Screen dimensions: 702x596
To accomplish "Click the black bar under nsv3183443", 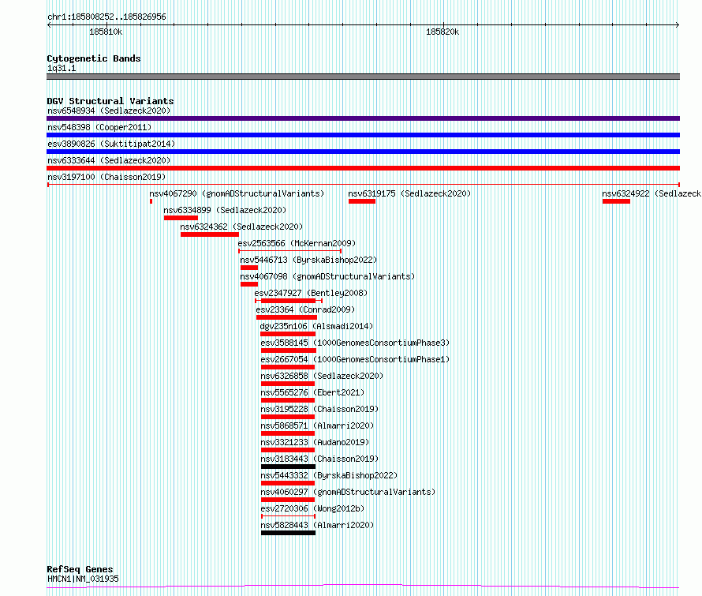I will pos(289,467).
